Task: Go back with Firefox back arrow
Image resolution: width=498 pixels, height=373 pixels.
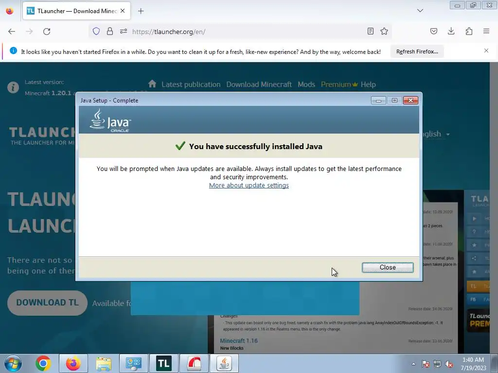Action: pyautogui.click(x=12, y=32)
